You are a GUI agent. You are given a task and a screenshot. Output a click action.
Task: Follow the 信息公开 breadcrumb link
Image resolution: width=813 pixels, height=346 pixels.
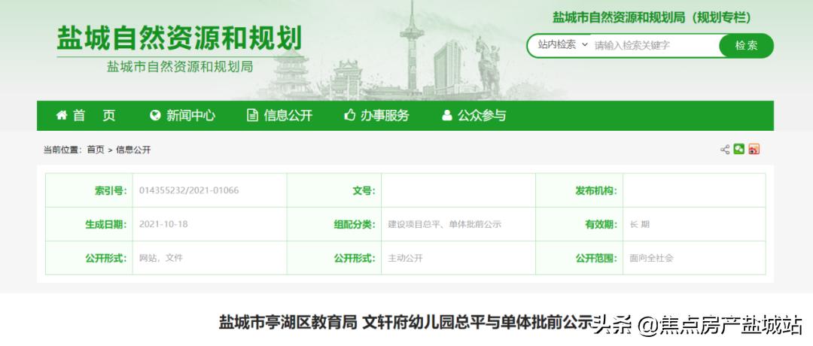(x=133, y=150)
